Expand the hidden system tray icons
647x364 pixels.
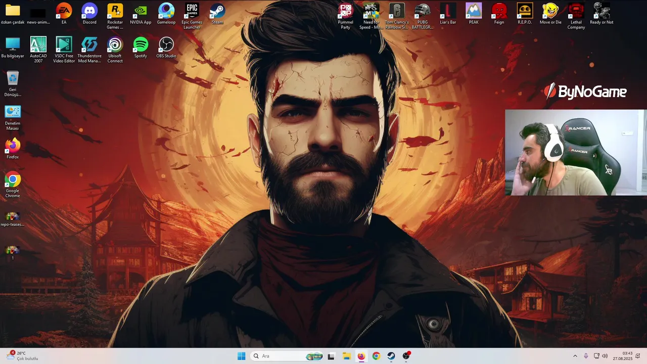click(575, 356)
